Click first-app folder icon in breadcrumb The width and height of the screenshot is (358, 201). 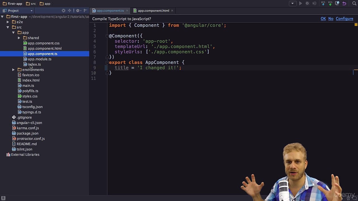pyautogui.click(x=4, y=4)
